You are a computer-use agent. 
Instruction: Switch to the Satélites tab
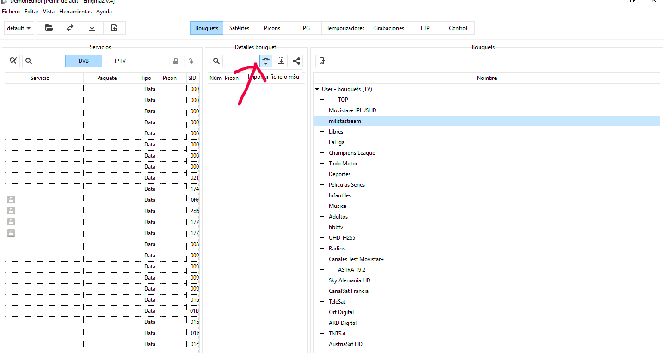click(239, 28)
